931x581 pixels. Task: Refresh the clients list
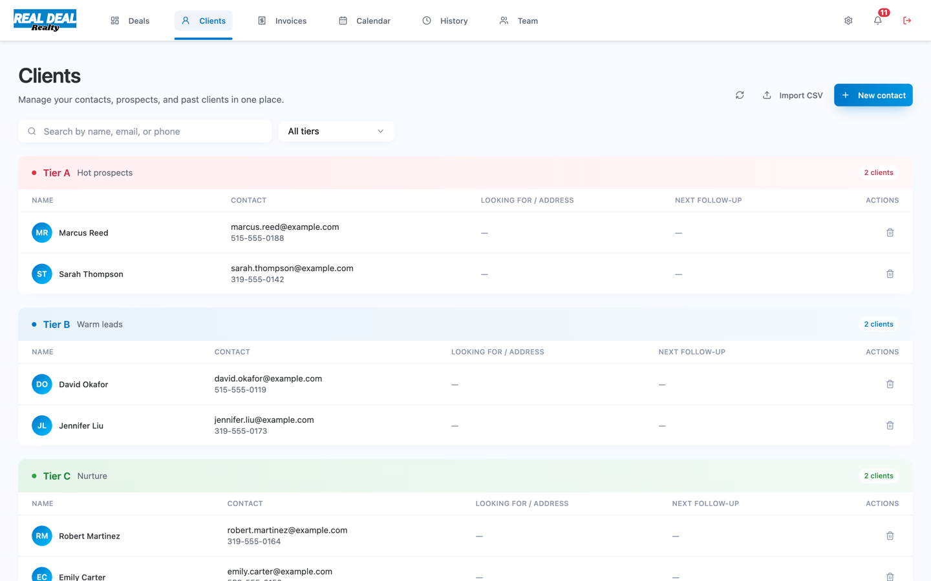coord(740,95)
